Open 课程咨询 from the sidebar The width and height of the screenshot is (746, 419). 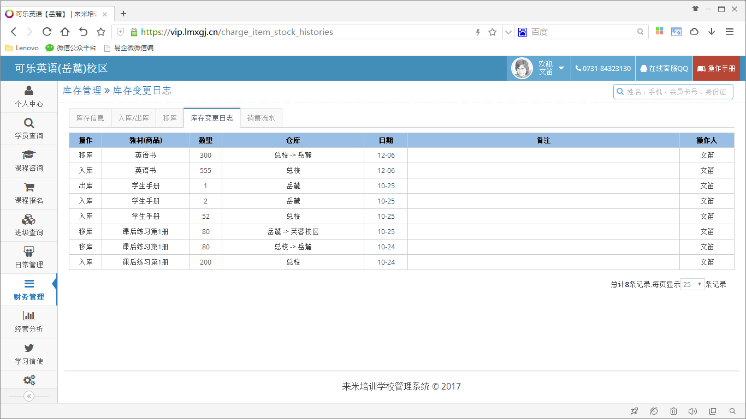coord(28,160)
